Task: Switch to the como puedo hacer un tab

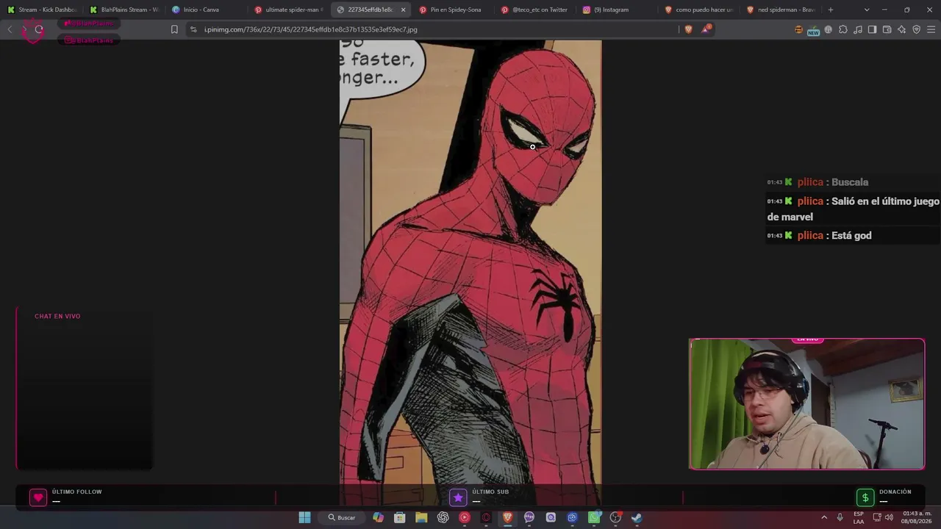Action: point(699,10)
